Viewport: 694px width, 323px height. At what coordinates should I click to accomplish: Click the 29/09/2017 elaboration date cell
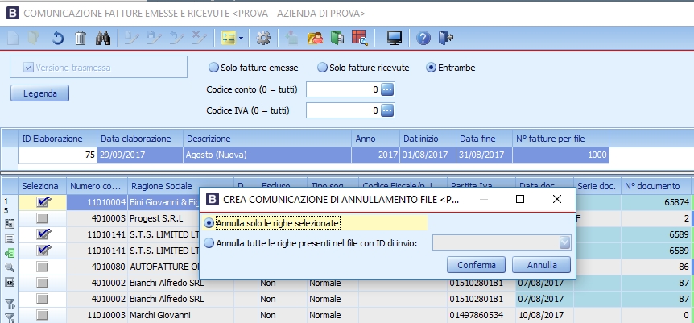click(140, 155)
